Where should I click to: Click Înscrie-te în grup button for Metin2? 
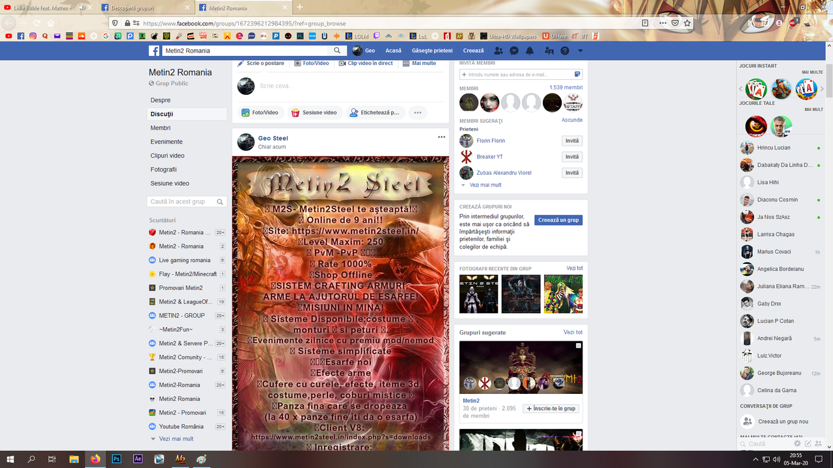click(x=551, y=409)
